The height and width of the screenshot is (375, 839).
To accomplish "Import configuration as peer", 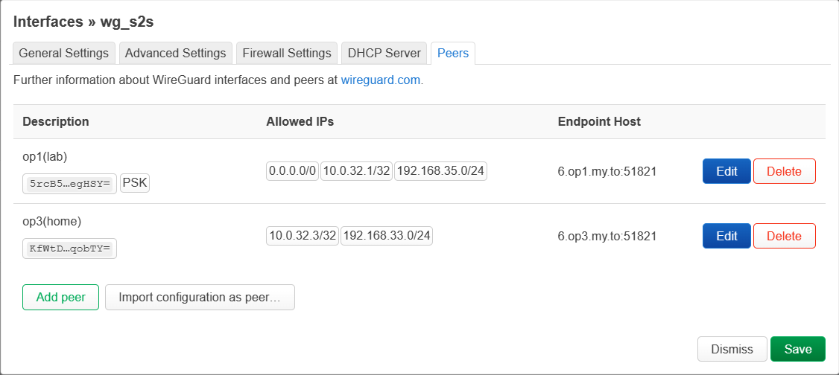I will 200,297.
